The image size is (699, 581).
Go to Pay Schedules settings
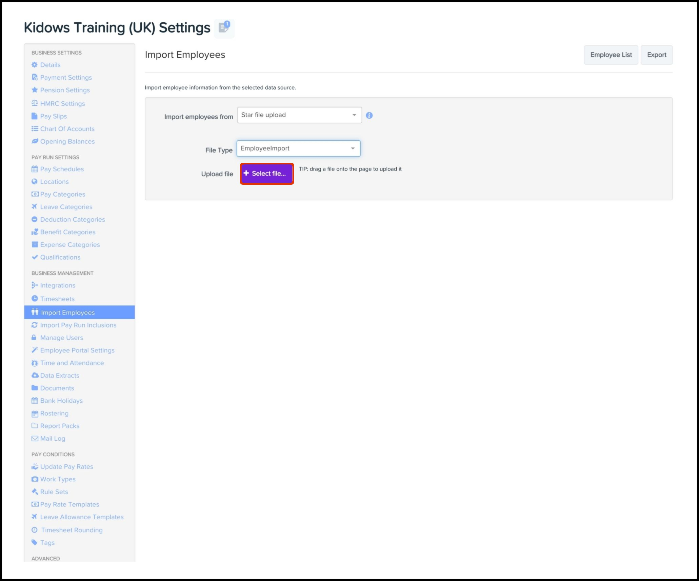pyautogui.click(x=62, y=169)
